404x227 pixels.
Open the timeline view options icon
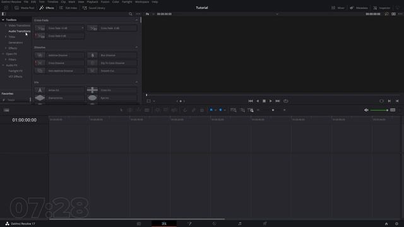click(6, 110)
